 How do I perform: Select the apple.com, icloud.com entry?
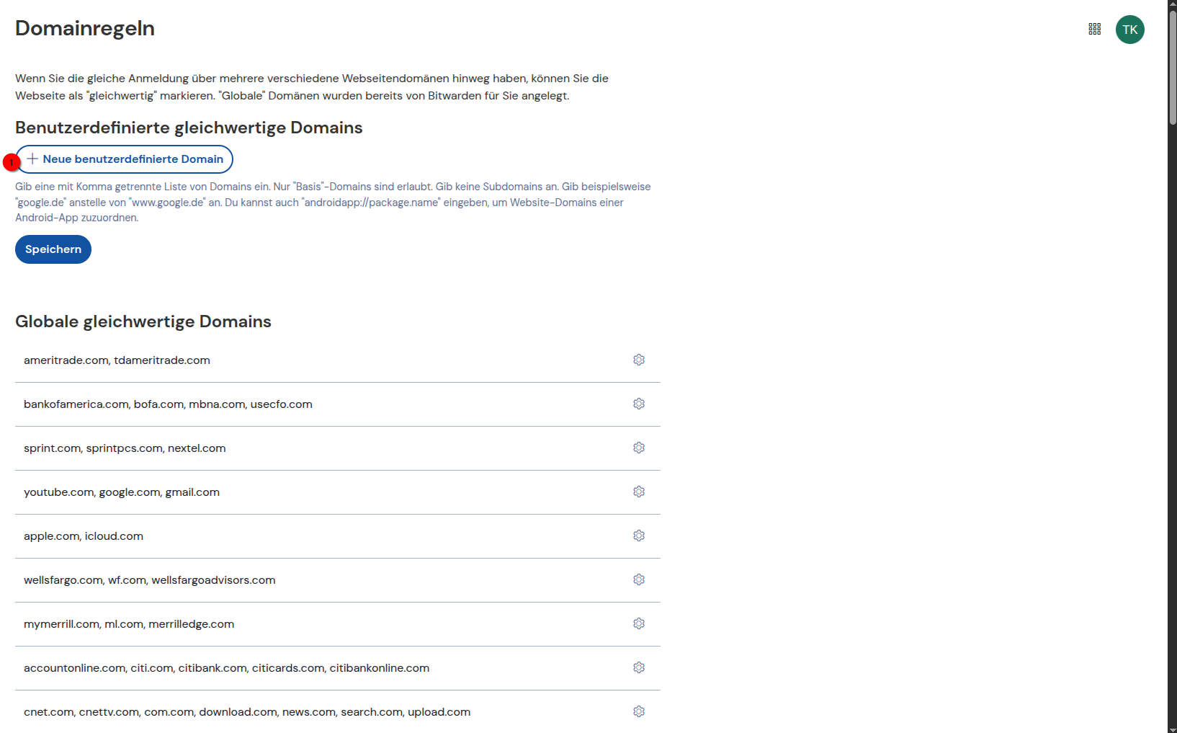(84, 536)
